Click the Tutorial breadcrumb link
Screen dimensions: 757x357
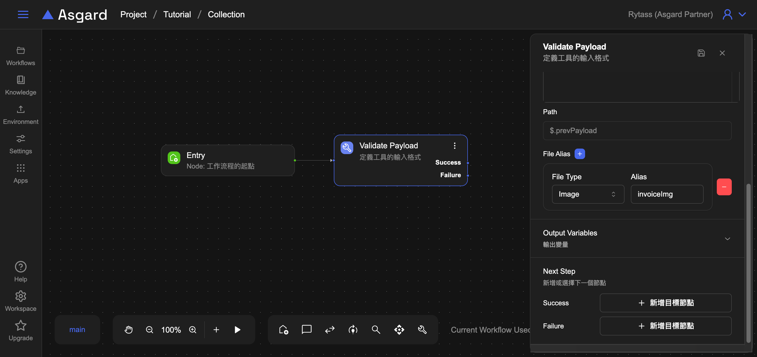tap(177, 14)
